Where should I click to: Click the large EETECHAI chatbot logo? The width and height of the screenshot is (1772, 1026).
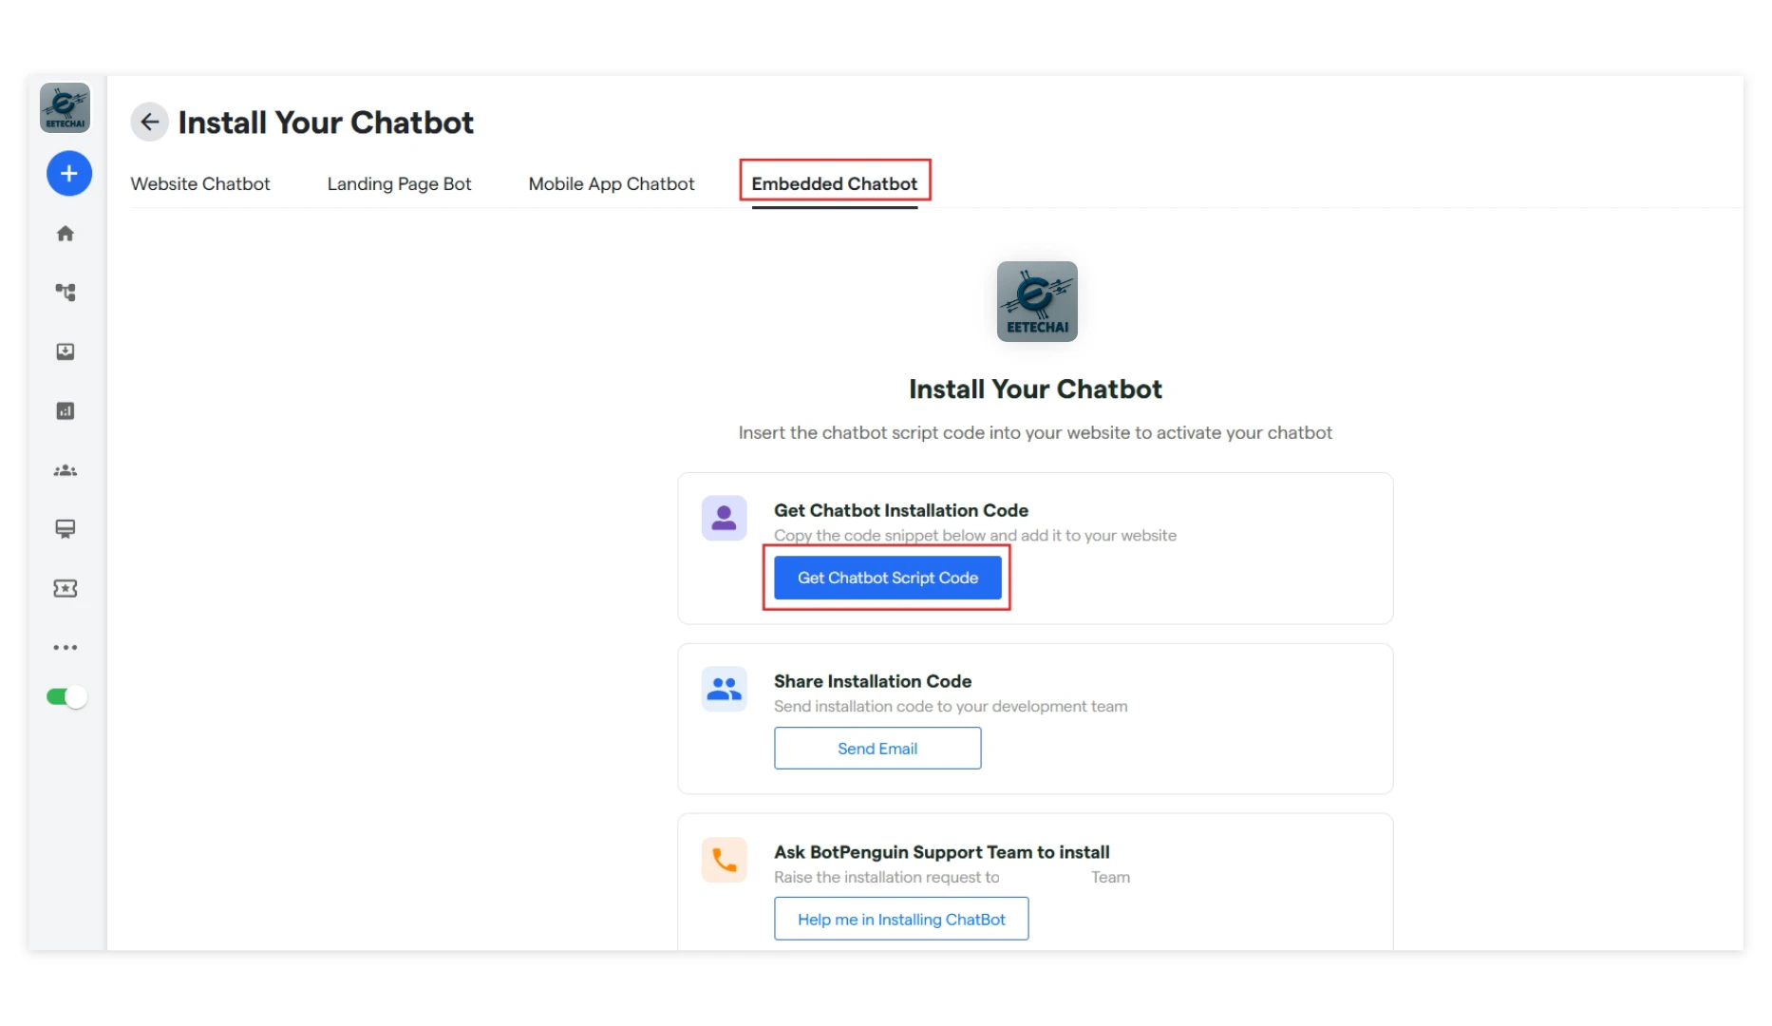click(1037, 301)
